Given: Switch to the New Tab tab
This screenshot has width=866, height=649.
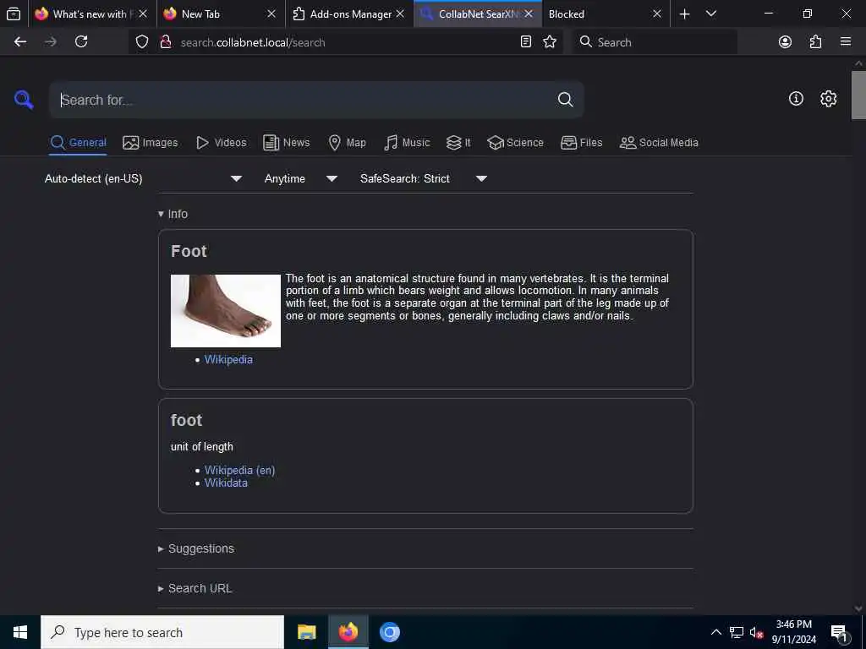Looking at the screenshot, I should 221,14.
